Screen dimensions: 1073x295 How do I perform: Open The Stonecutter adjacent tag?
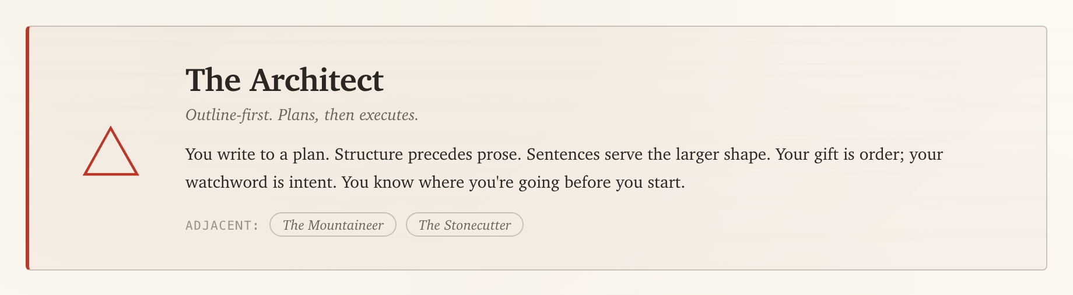[465, 225]
